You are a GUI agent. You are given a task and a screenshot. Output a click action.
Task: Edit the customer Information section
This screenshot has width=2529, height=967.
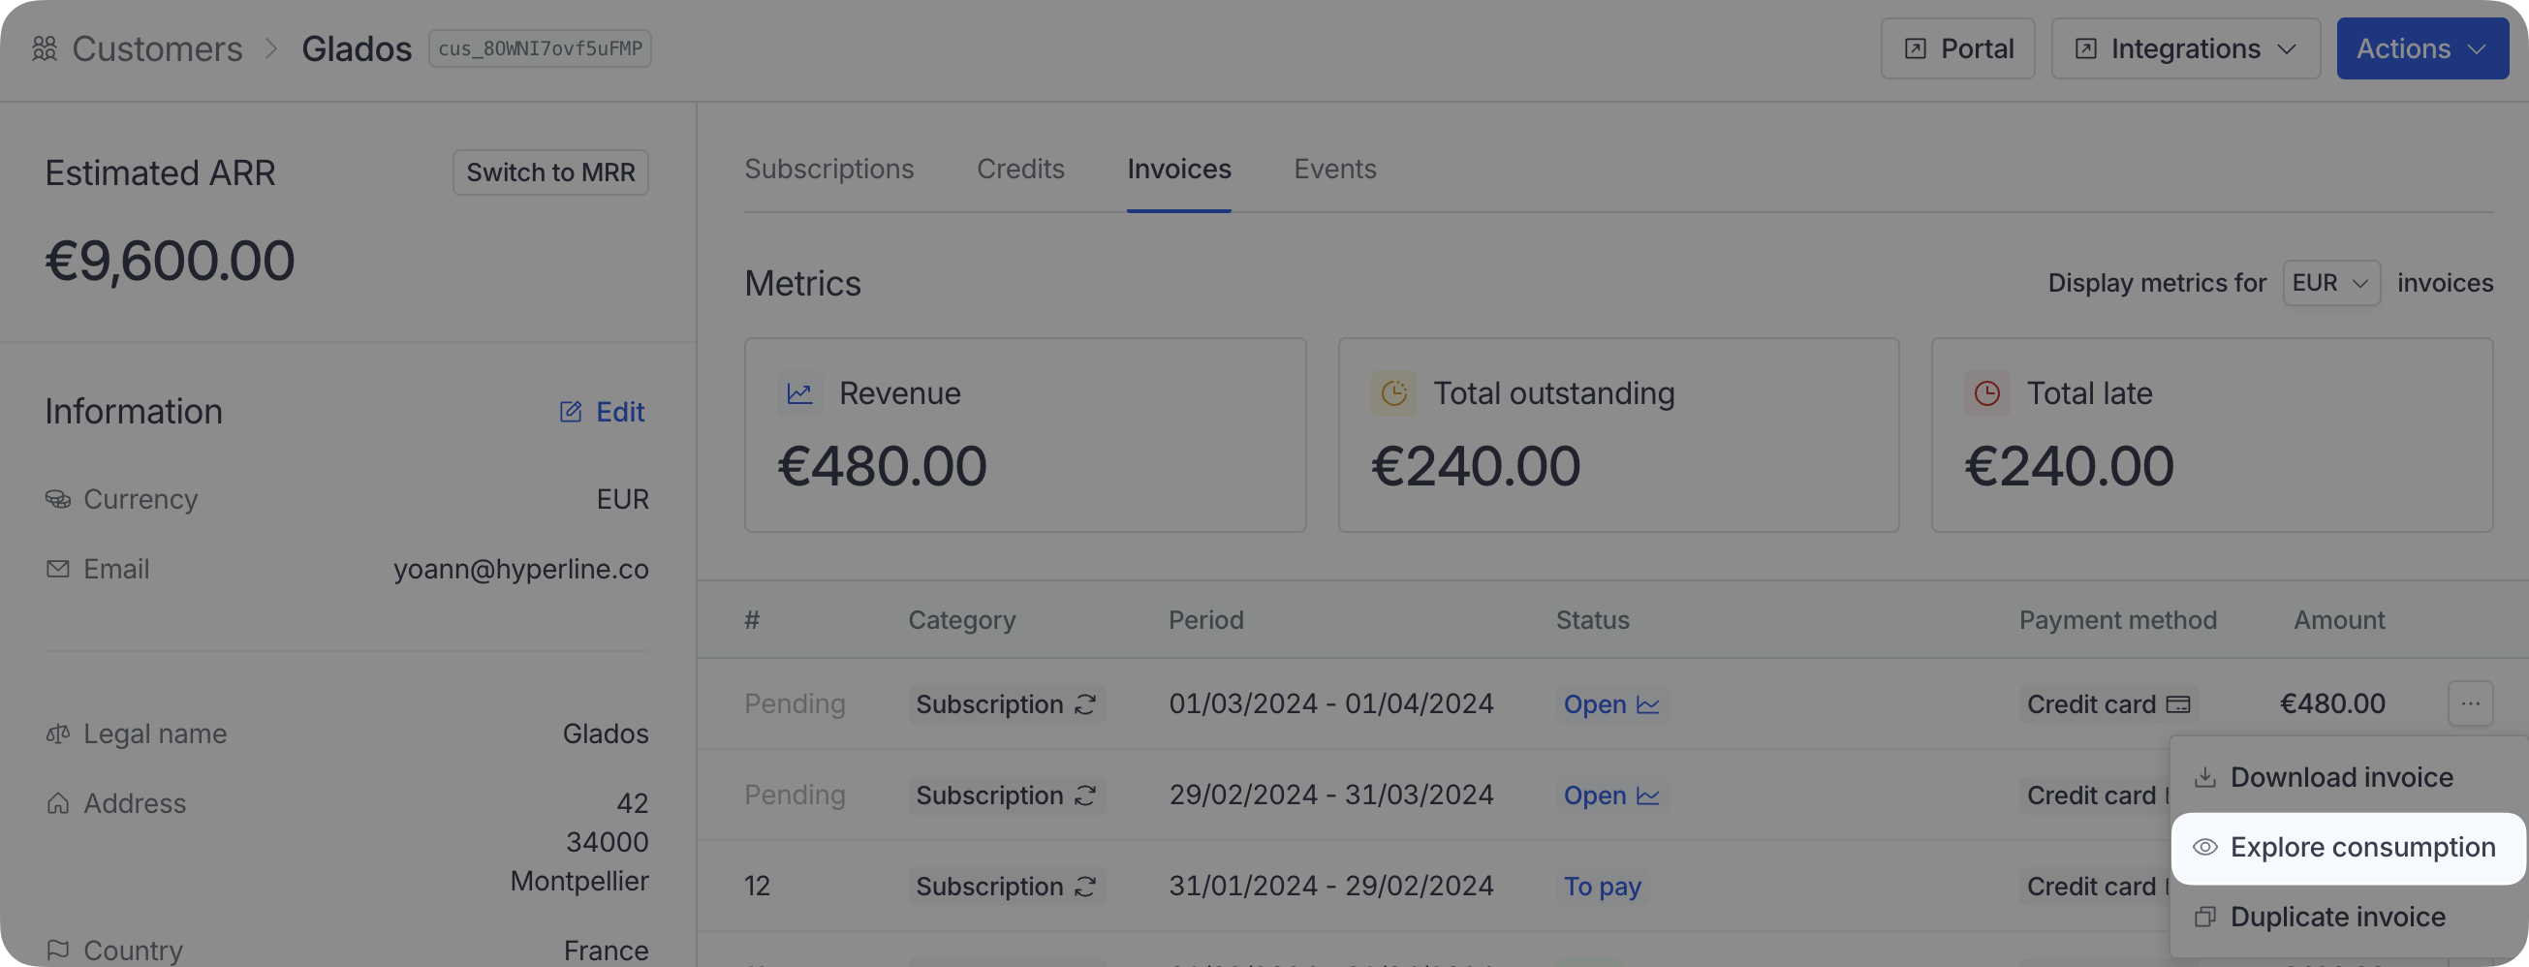(602, 412)
